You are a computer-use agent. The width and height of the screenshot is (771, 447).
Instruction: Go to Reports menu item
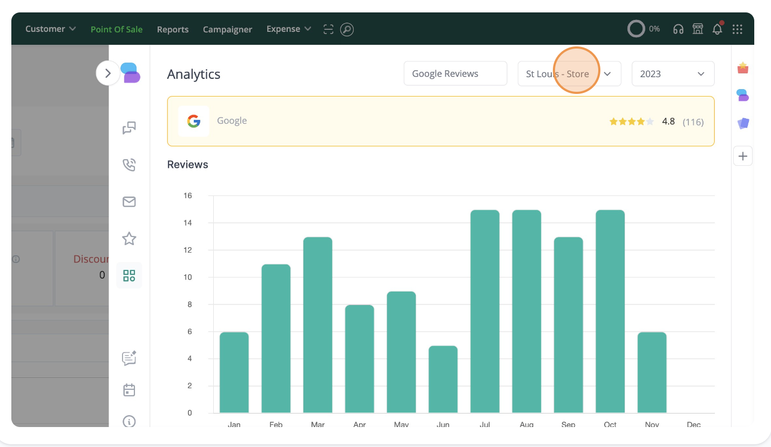173,30
